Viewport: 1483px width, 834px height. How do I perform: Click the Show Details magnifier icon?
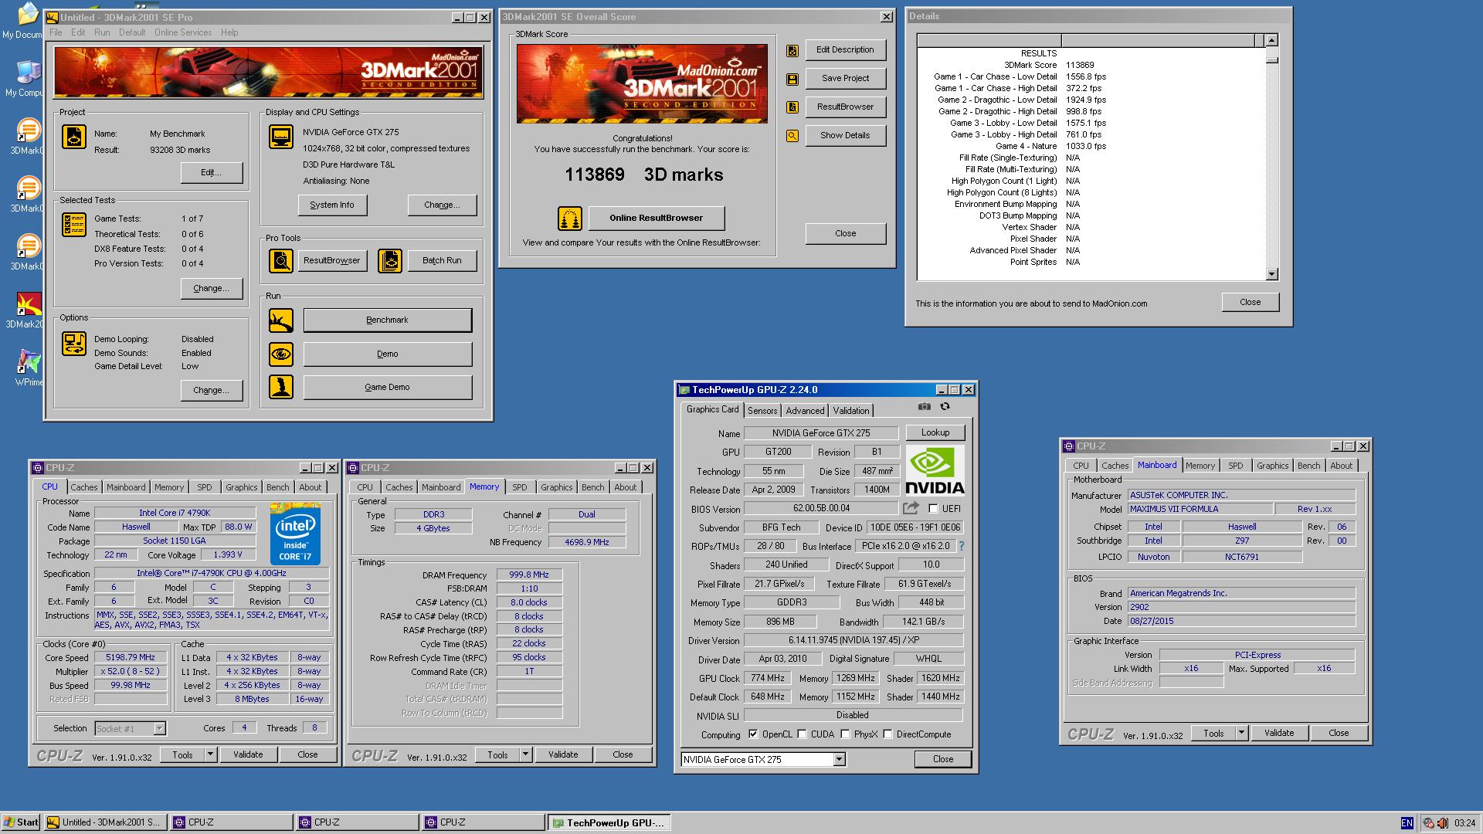(792, 136)
